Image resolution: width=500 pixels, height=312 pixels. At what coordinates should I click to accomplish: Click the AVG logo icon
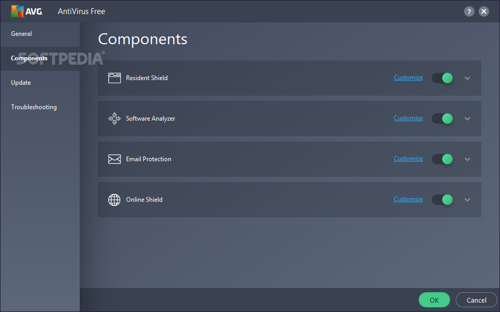click(27, 11)
